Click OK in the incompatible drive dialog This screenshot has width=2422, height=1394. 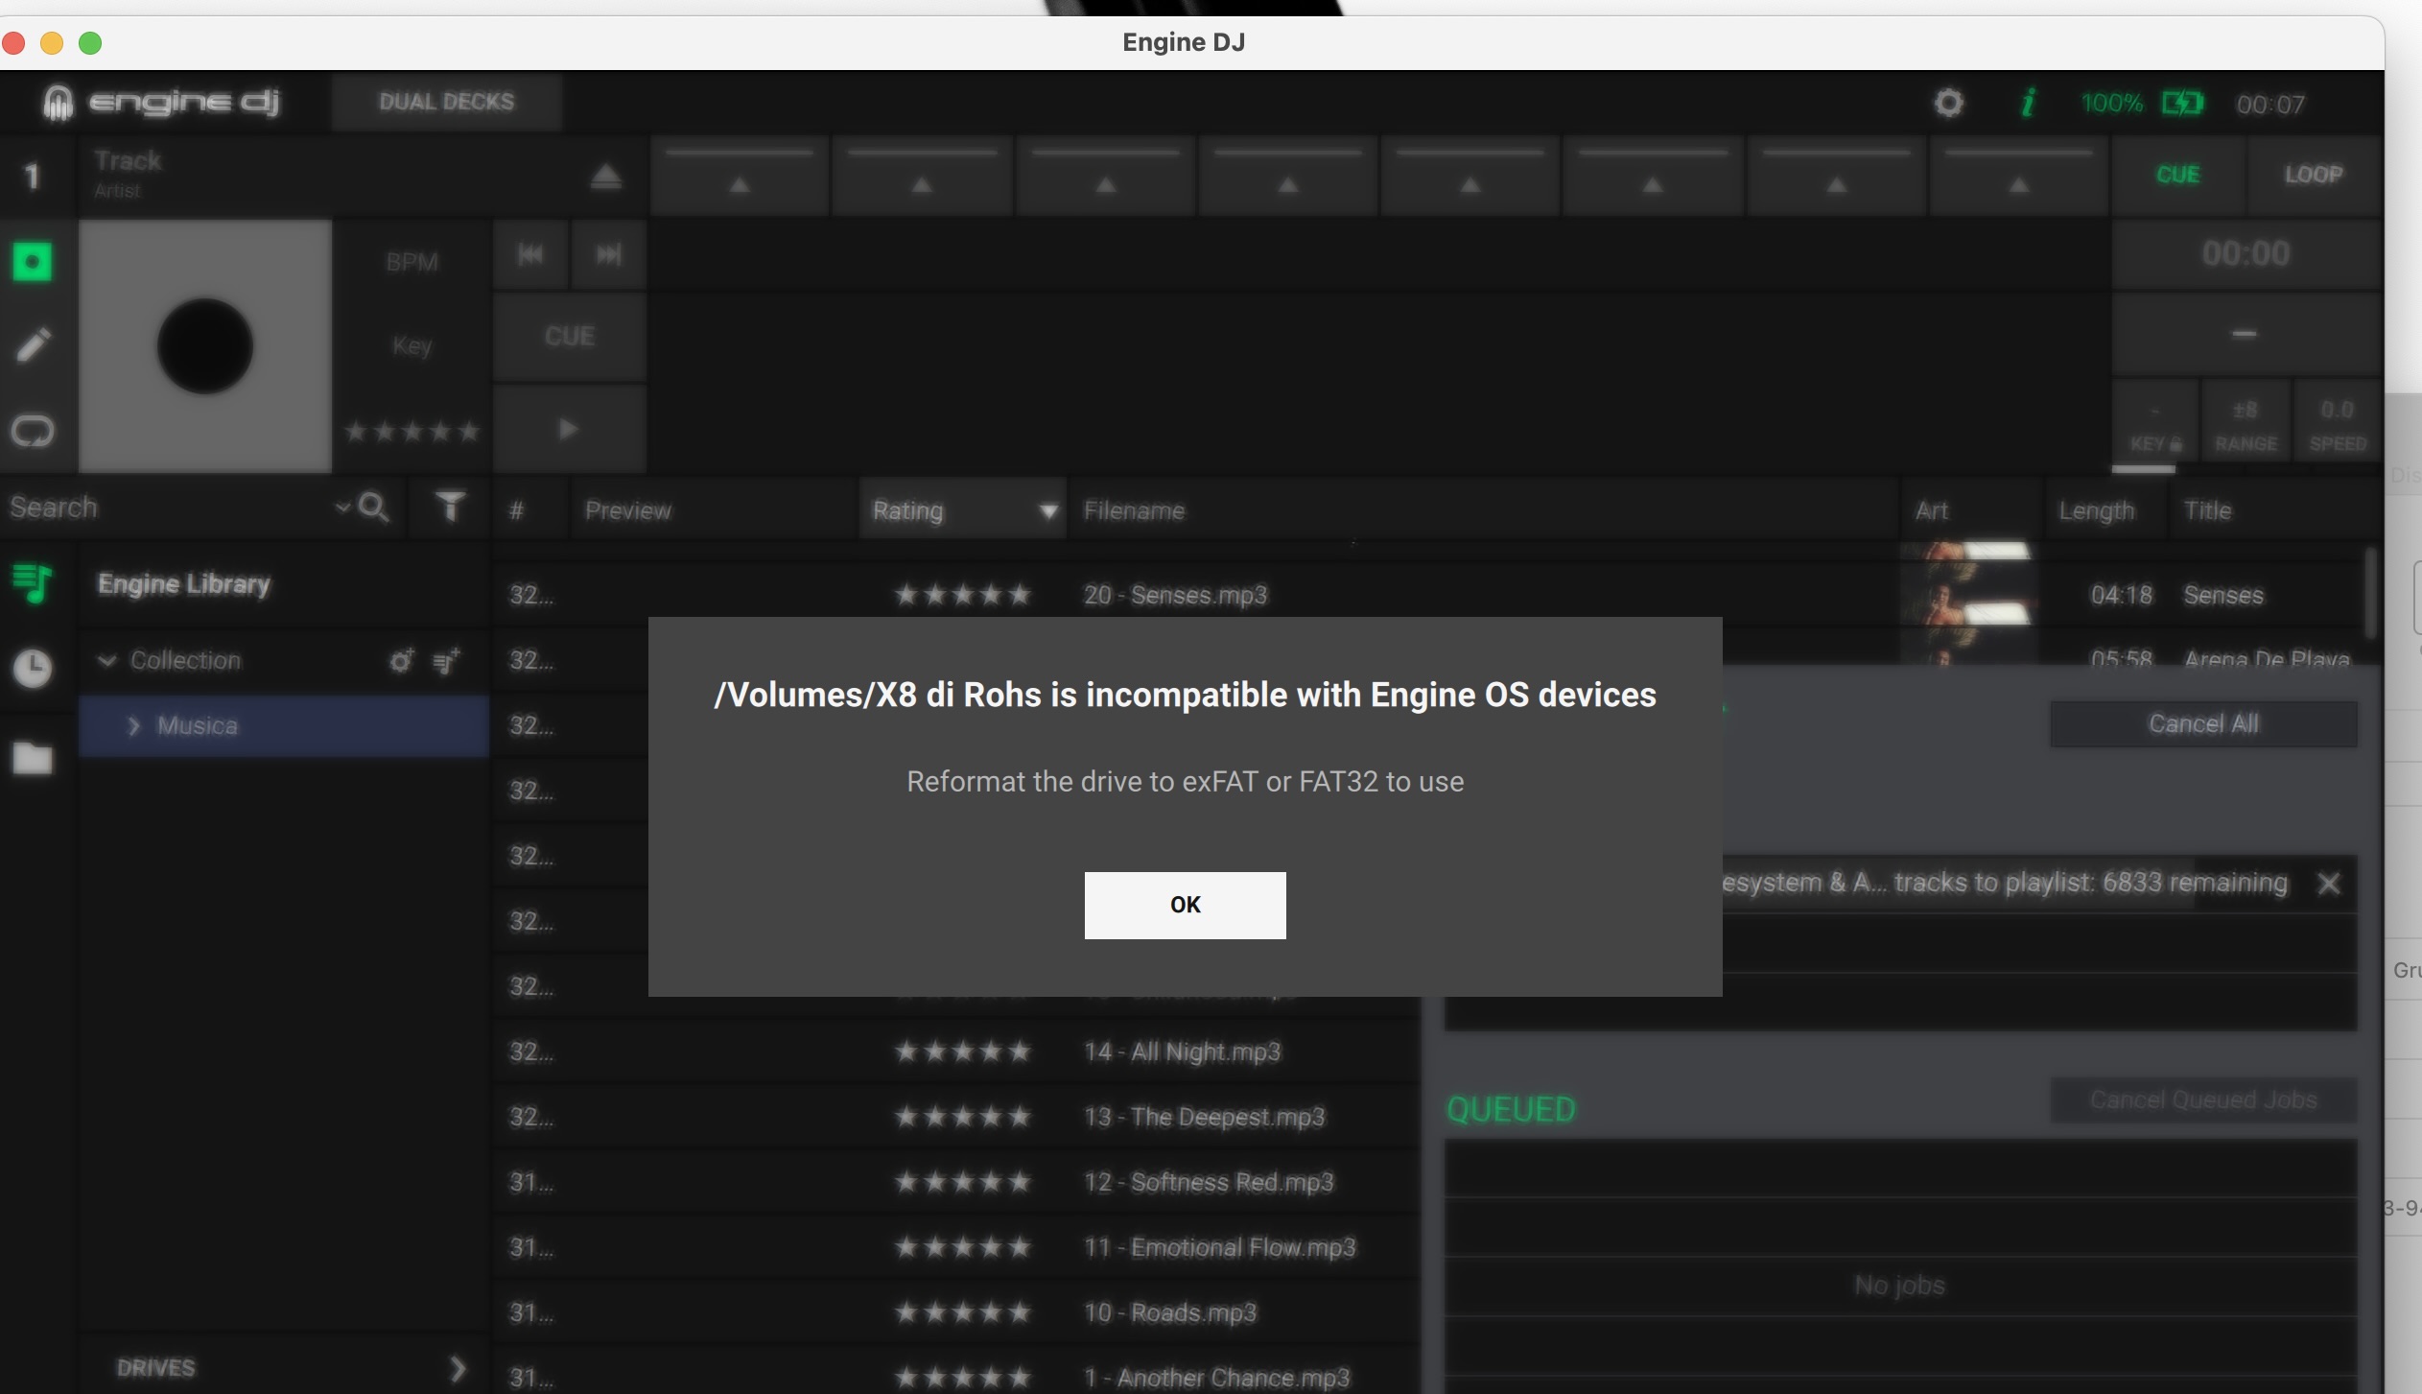[1185, 905]
